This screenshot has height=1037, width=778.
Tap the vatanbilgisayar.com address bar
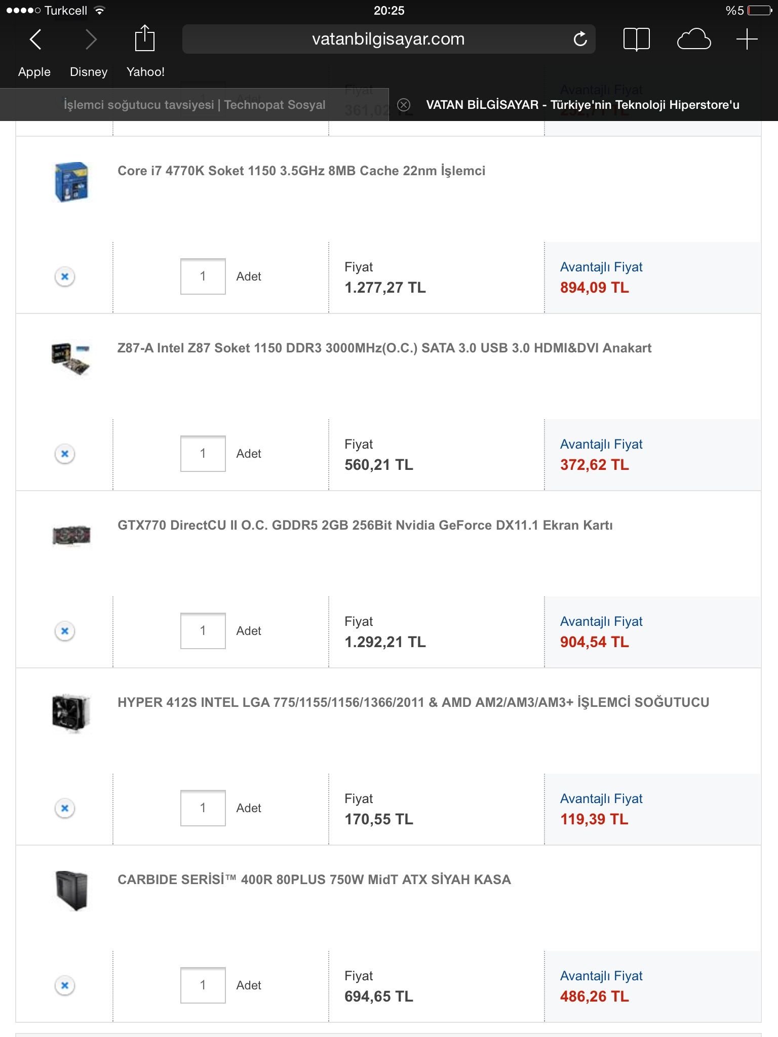coord(388,39)
